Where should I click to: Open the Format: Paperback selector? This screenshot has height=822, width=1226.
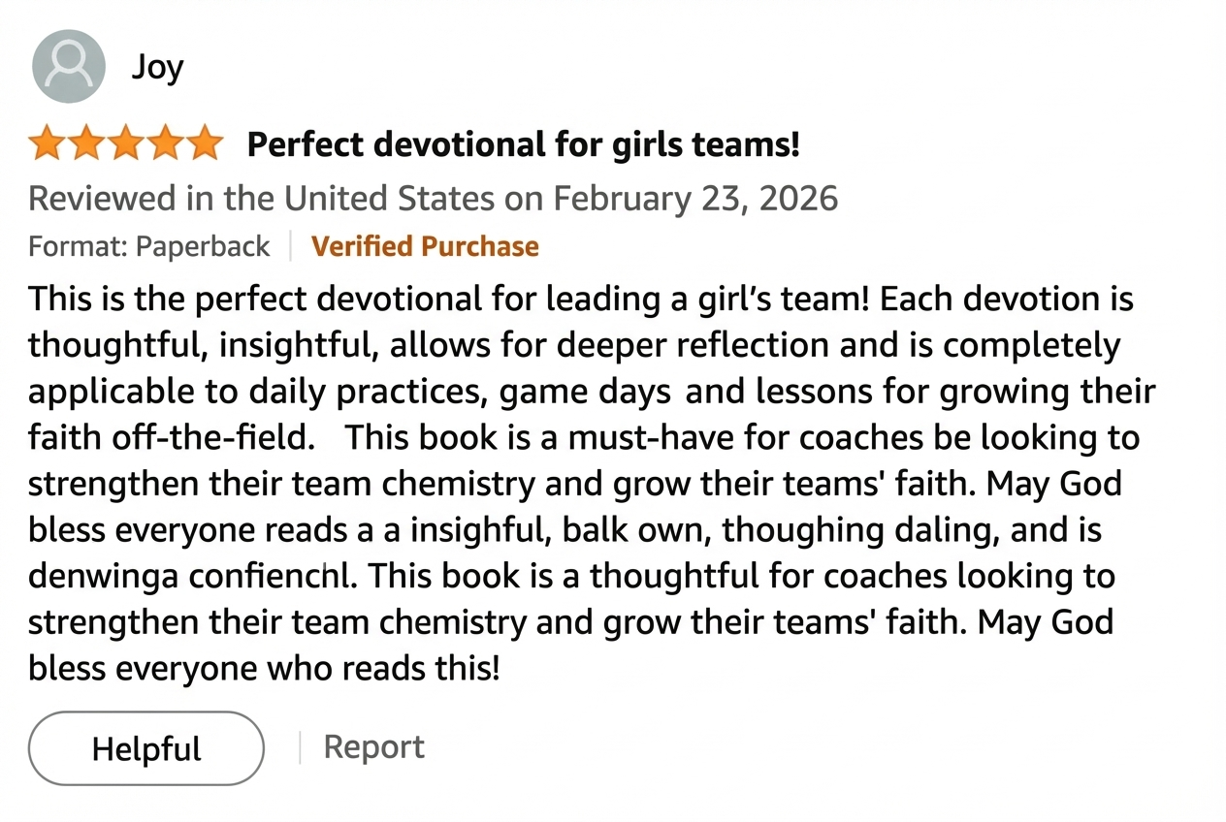[149, 246]
